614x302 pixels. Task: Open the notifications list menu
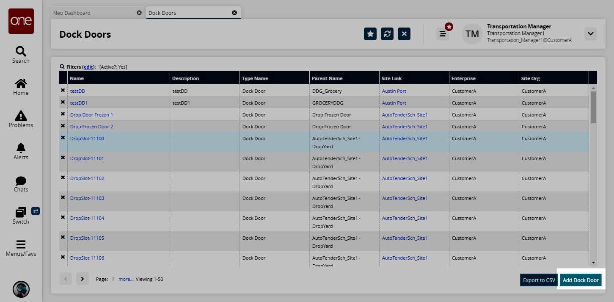coord(443,34)
